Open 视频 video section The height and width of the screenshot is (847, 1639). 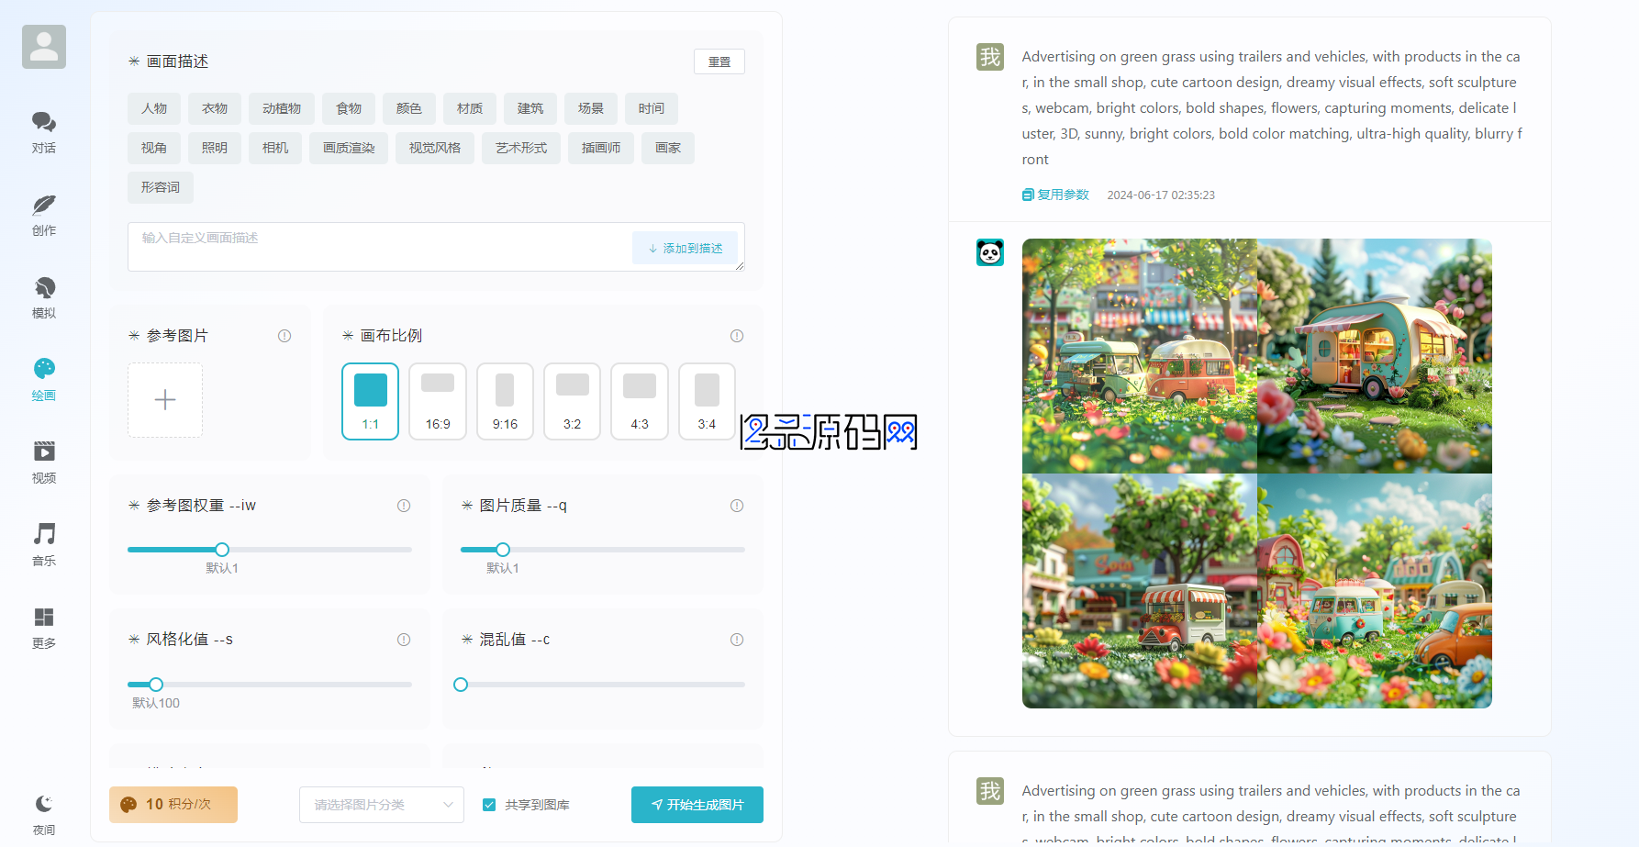(44, 463)
